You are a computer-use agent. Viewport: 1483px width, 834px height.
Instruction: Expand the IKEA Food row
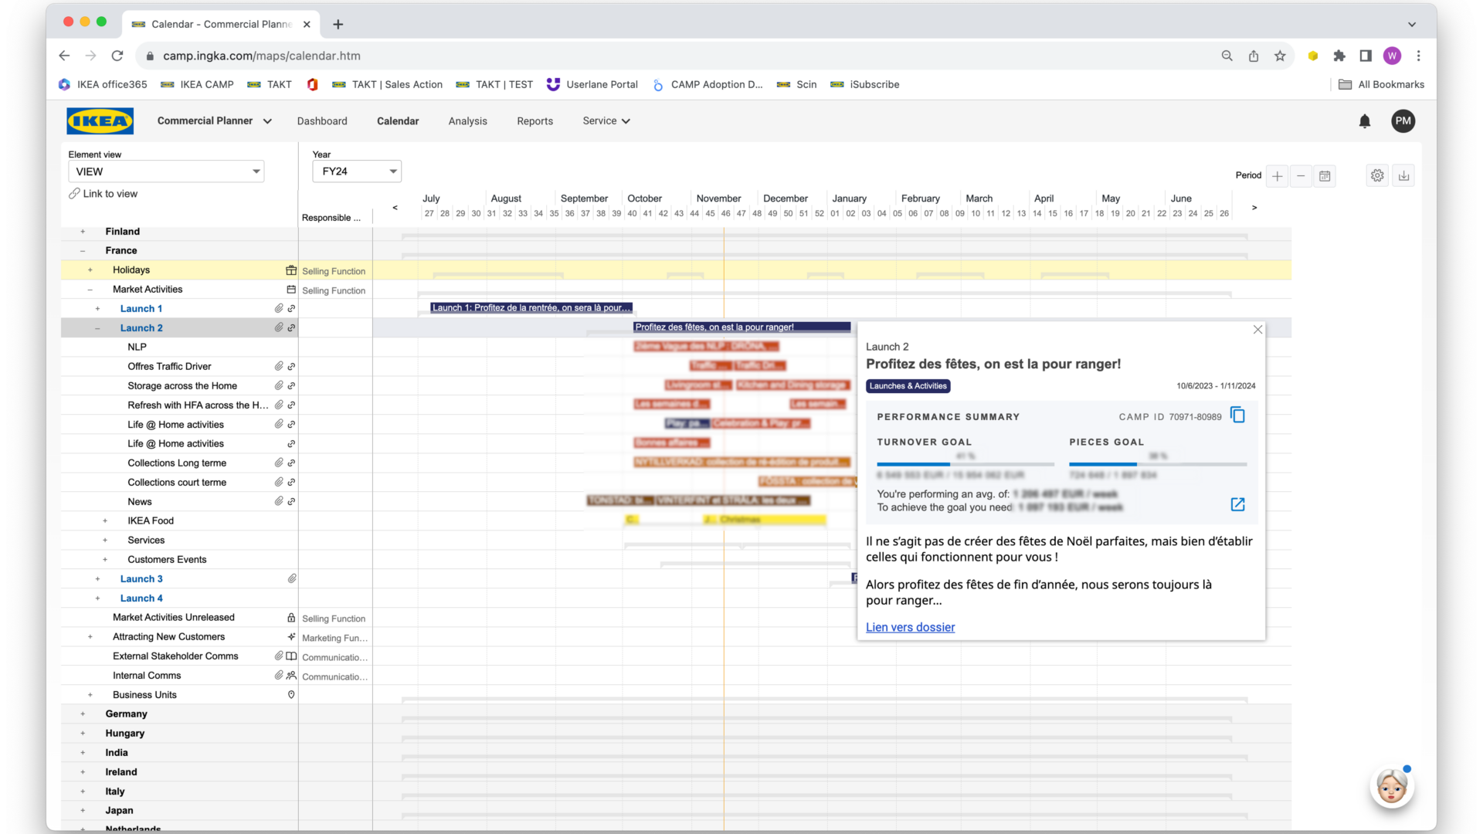point(105,521)
